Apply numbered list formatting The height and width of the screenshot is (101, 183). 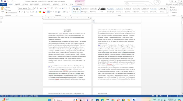click(x=52, y=8)
